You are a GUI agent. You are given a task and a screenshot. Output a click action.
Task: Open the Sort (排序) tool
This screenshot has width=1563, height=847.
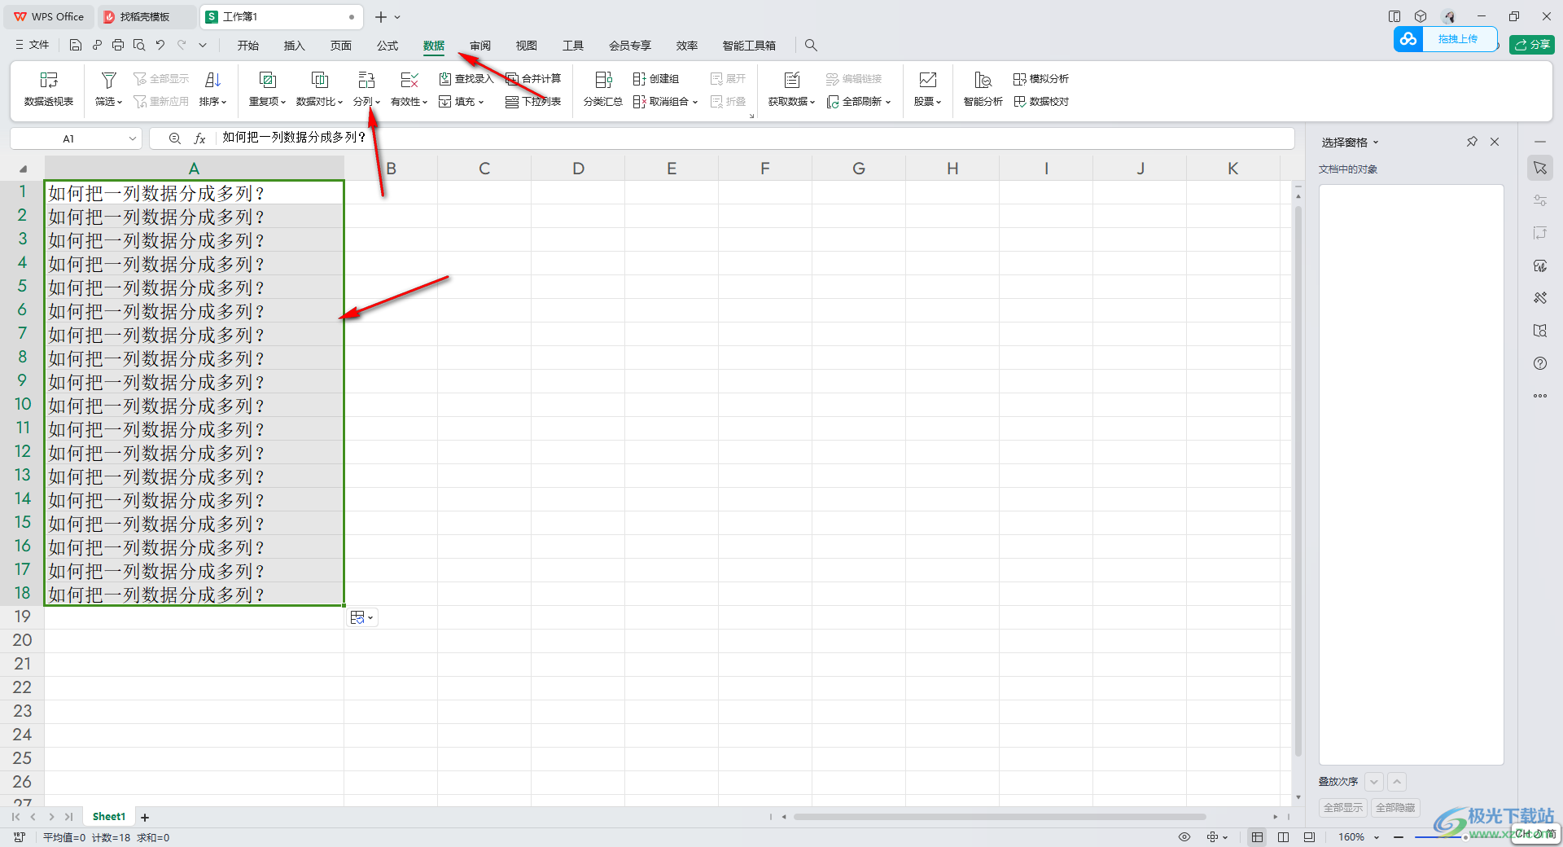(x=212, y=89)
